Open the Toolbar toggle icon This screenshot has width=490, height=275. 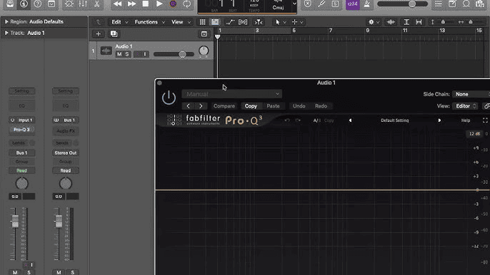tap(51, 4)
